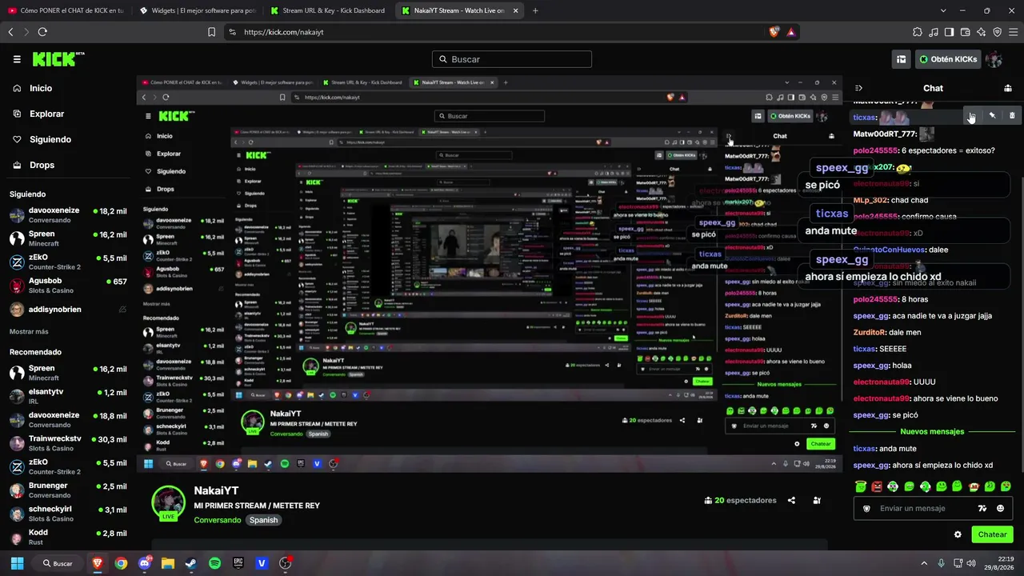Open the gift icon in the Chat header
Image resolution: width=1024 pixels, height=576 pixels.
pos(1008,88)
